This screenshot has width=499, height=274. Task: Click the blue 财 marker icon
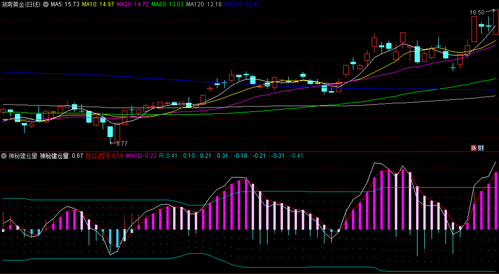pyautogui.click(x=481, y=148)
